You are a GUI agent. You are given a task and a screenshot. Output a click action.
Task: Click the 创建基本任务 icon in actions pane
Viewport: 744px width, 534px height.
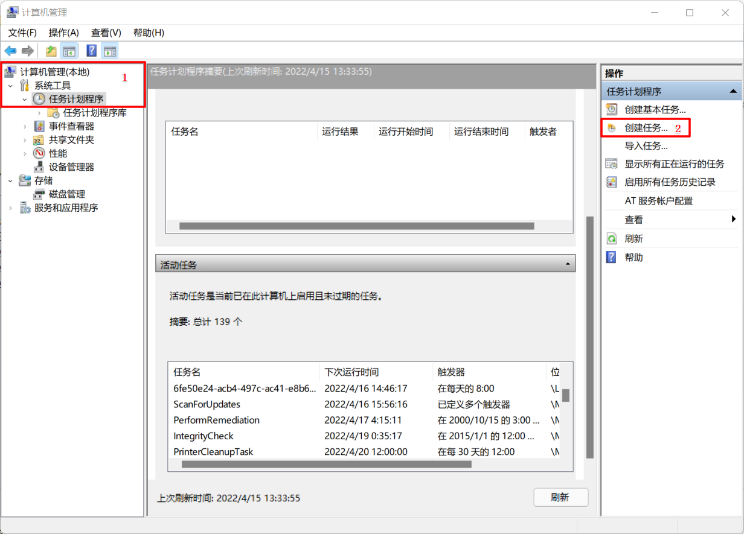click(x=612, y=109)
